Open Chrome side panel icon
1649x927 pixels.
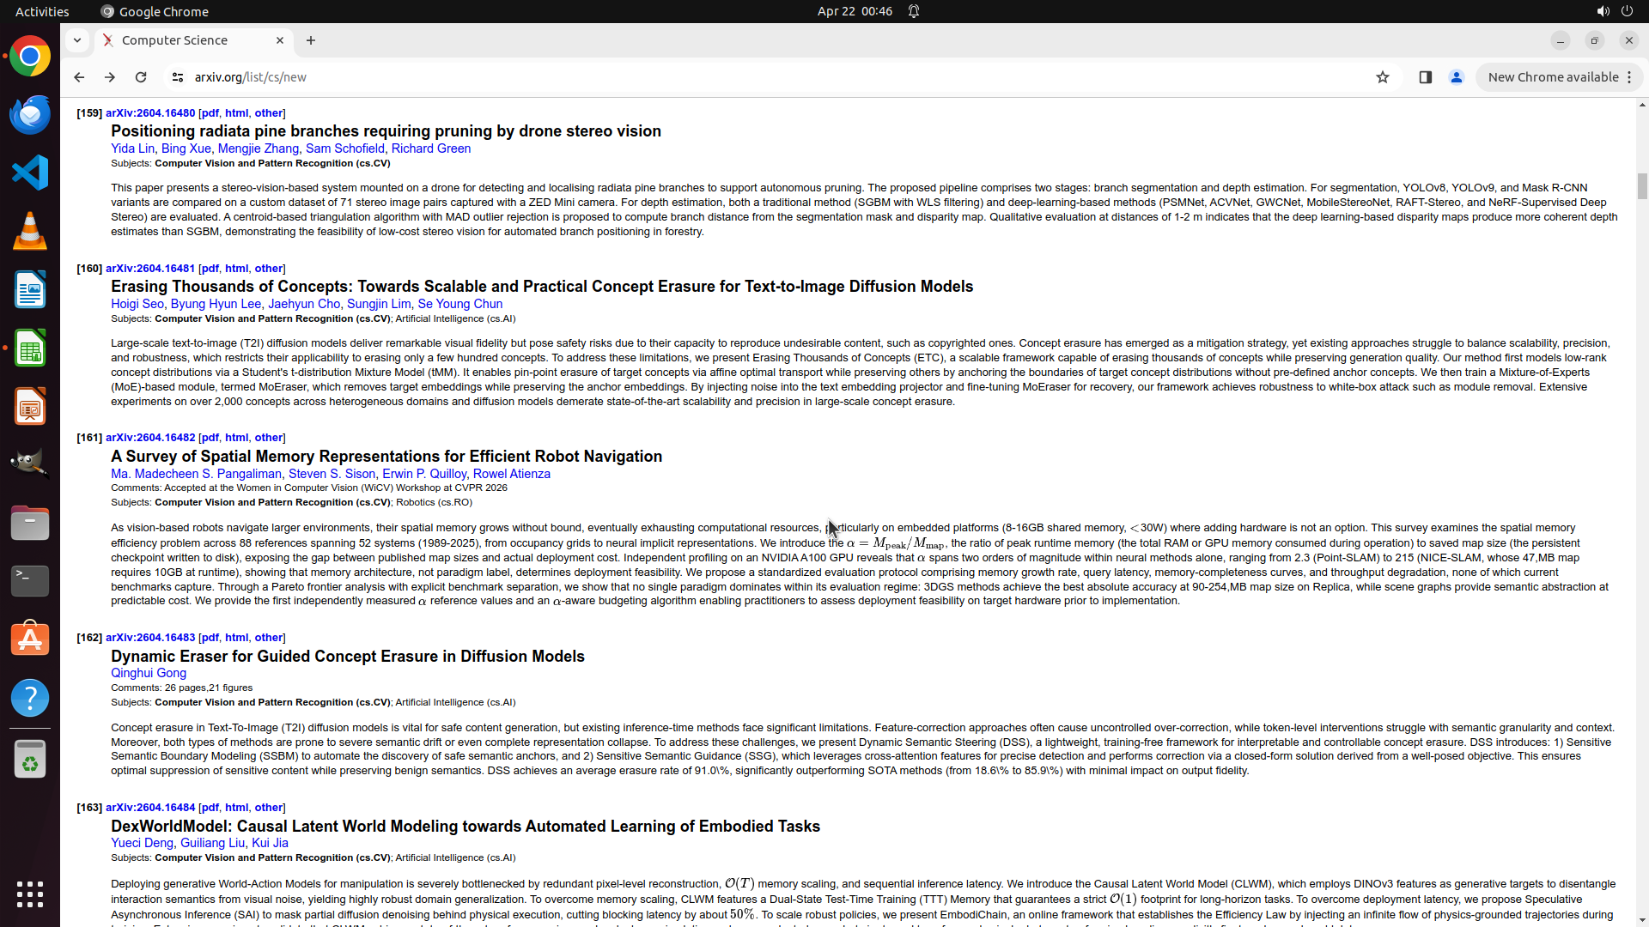click(x=1425, y=77)
